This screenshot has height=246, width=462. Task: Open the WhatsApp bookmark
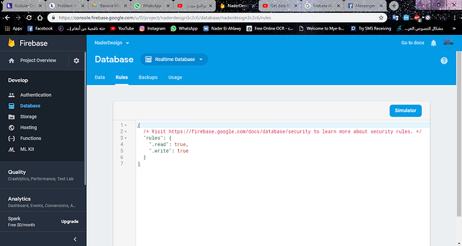click(x=184, y=28)
